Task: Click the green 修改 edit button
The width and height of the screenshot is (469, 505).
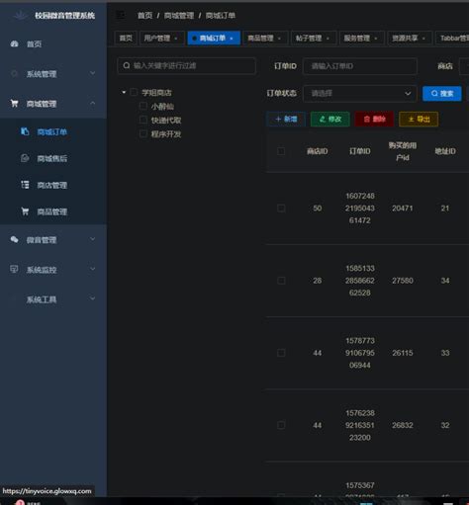Action: coord(330,119)
